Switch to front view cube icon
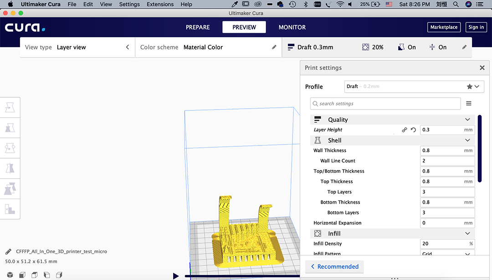This screenshot has height=280, width=492. [22, 275]
